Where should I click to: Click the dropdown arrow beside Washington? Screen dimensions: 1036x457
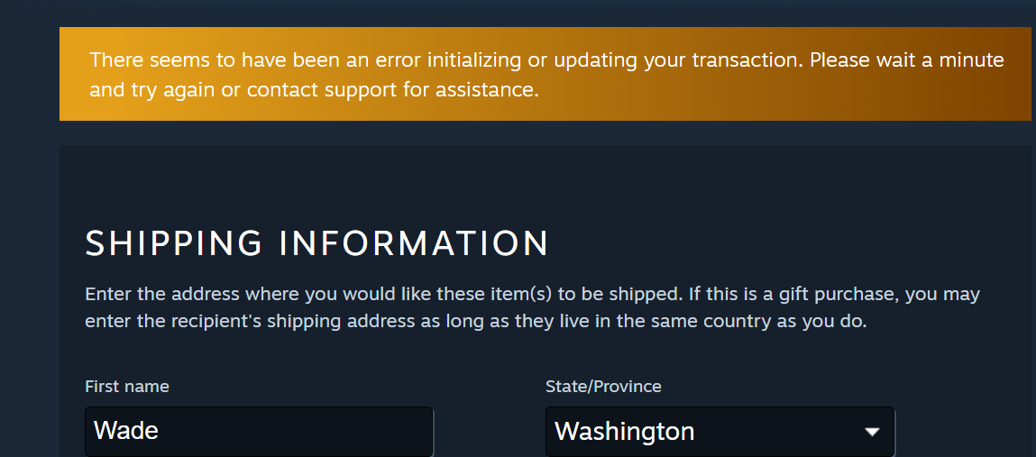coord(872,432)
